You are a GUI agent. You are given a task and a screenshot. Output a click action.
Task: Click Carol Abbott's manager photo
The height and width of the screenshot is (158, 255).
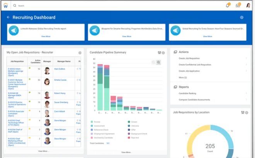click(47, 113)
